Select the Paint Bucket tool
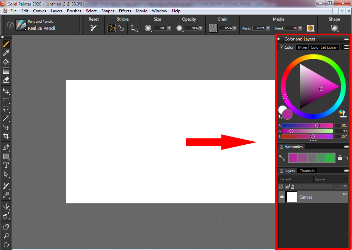Image resolution: width=352 pixels, height=250 pixels. pyautogui.click(x=6, y=62)
